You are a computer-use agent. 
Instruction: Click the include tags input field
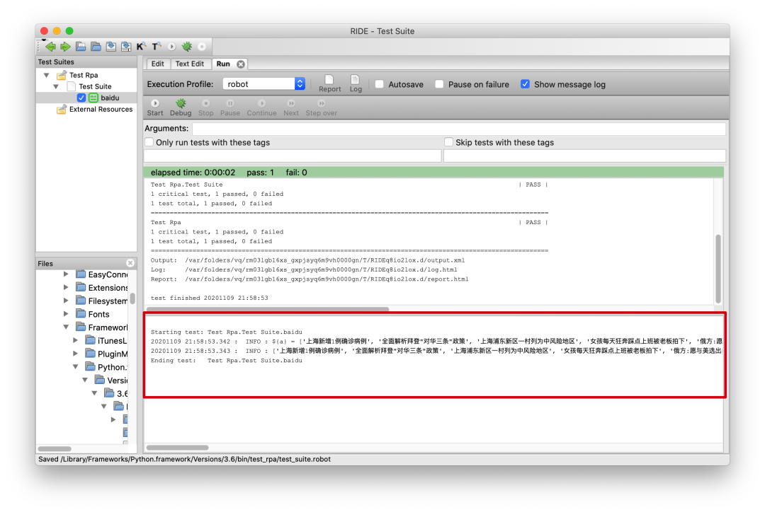pyautogui.click(x=293, y=156)
